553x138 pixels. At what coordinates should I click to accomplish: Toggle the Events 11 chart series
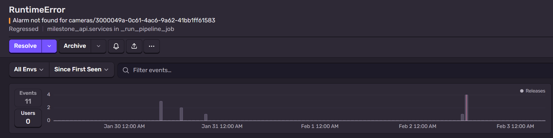click(28, 97)
